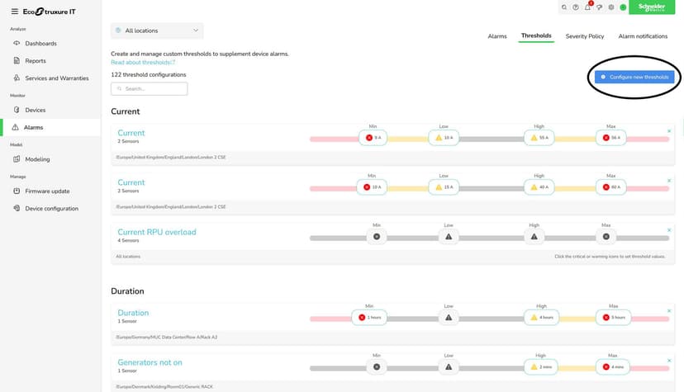
Task: Delete the first Current threshold row
Action: 669,131
